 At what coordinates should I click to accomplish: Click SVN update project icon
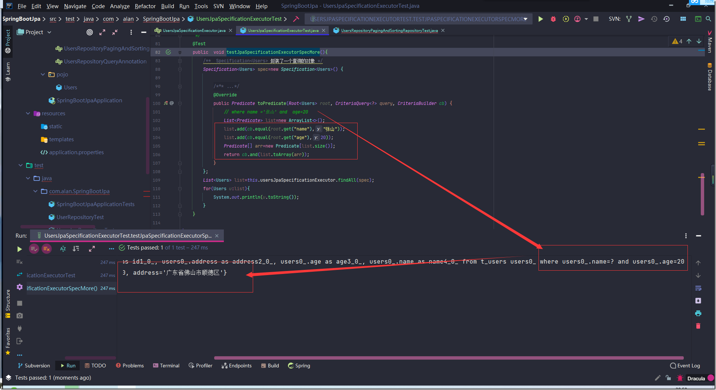pos(629,19)
